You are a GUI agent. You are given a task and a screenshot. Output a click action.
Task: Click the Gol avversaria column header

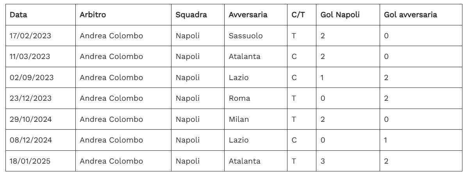click(411, 15)
